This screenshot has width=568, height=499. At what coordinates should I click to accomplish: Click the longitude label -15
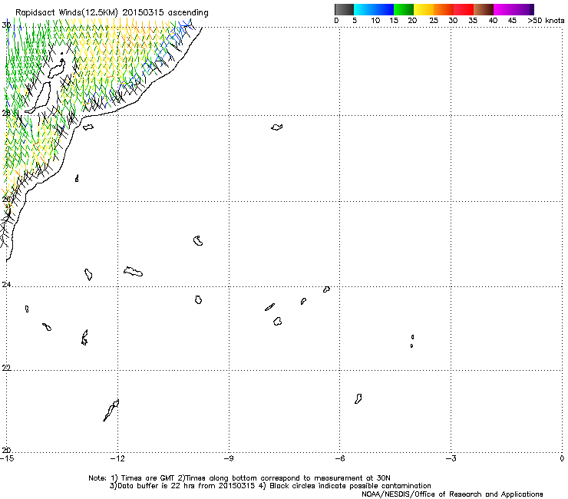(7, 459)
